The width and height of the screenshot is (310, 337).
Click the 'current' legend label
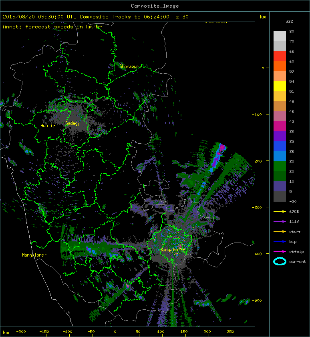click(x=298, y=262)
